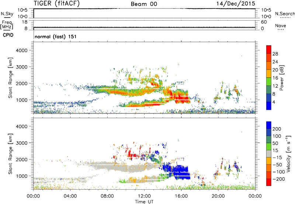Image resolution: width=295 pixels, height=204 pixels.
Task: Click the Freq. [MHz] axis label
Action: [7, 25]
